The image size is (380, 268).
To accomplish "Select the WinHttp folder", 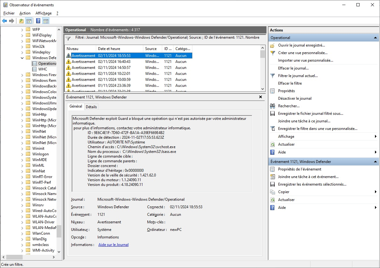I will [39, 114].
